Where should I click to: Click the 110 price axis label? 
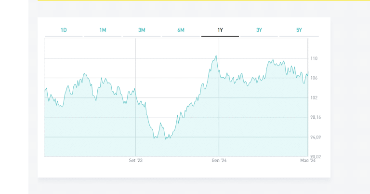pos(314,58)
